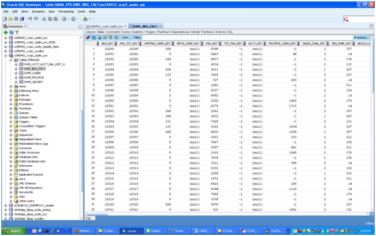Click the Windows start button
Image resolution: width=376 pixels, height=236 pixels.
13,231
